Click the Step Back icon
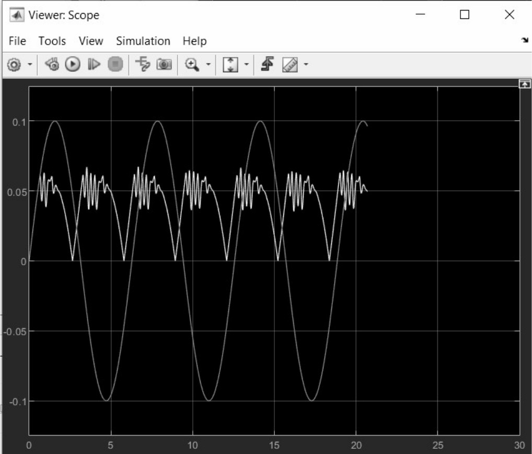Viewport: 532px width, 454px height. [x=52, y=64]
